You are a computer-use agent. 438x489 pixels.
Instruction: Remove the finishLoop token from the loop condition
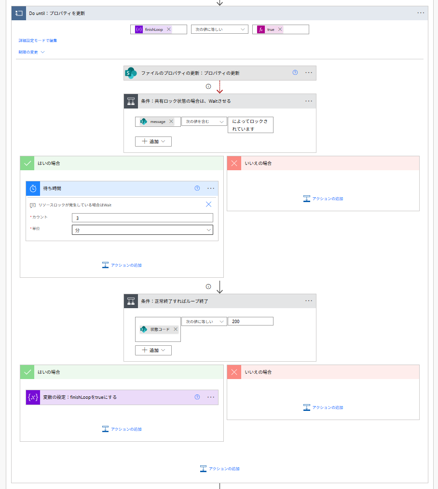point(169,29)
